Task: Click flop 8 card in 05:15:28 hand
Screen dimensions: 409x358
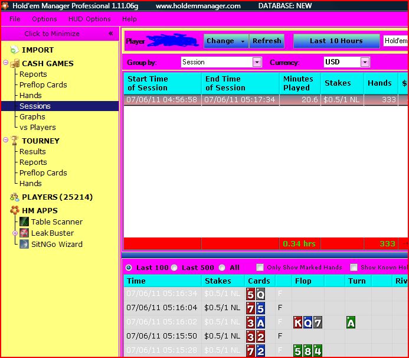Action: pos(308,350)
